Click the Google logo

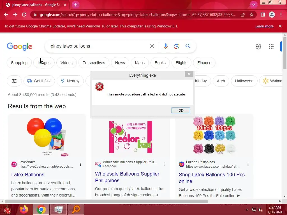click(x=19, y=46)
